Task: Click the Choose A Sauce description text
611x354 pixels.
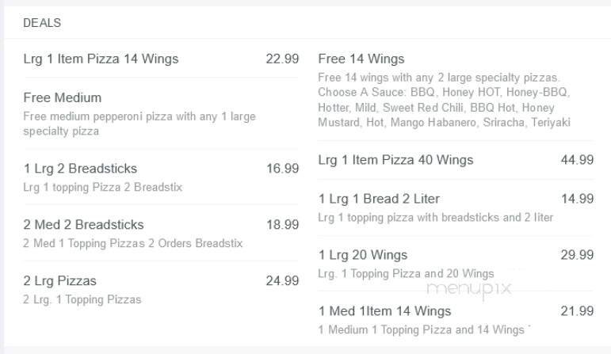Action: tap(444, 100)
